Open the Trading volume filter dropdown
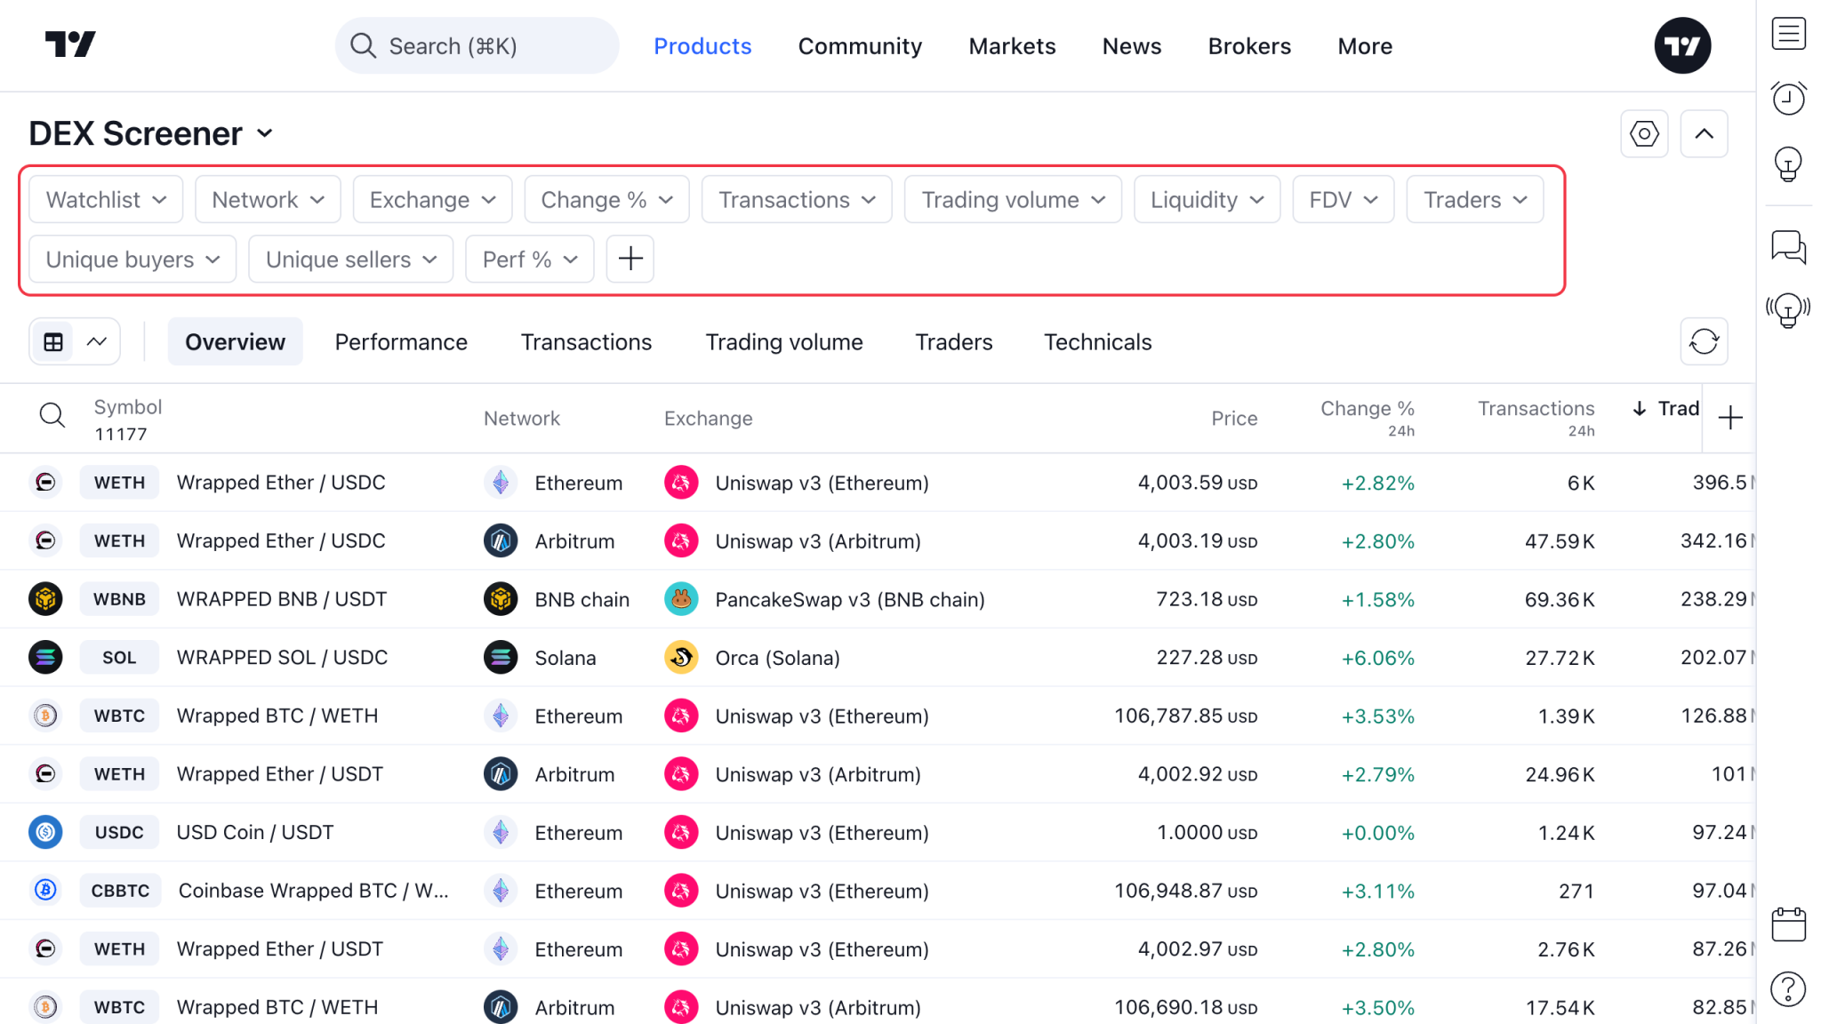The image size is (1821, 1024). click(1013, 199)
